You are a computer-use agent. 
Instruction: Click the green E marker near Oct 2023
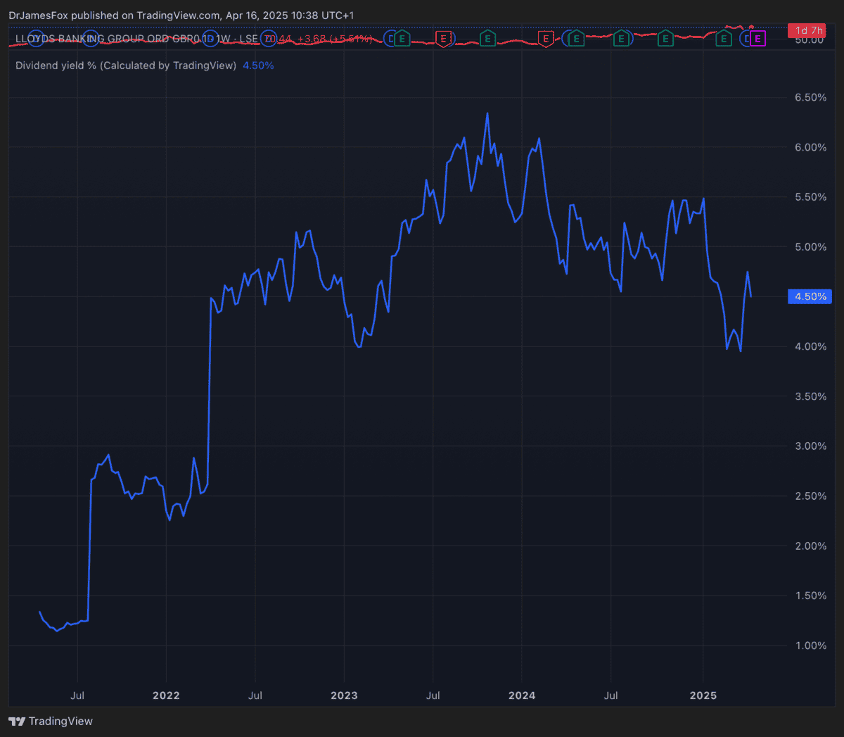point(487,39)
